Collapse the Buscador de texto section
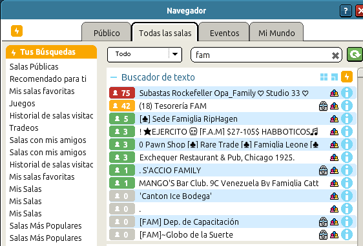This screenshot has height=246, width=363. [x=114, y=77]
